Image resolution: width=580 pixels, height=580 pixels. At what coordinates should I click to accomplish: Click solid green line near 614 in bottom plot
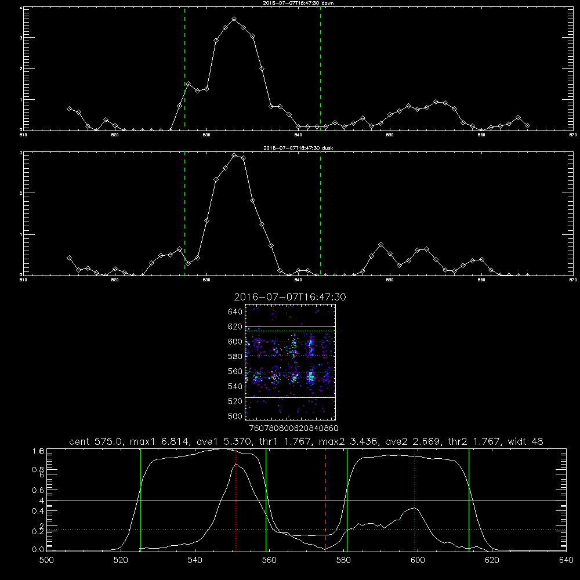pos(469,499)
